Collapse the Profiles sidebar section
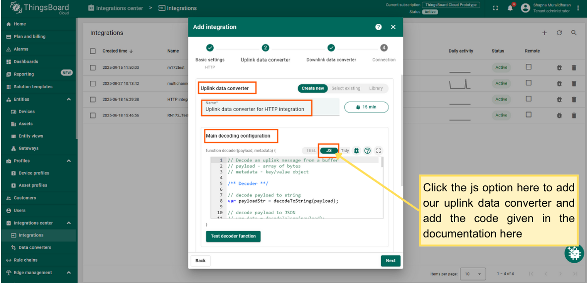This screenshot has width=587, height=283. pyautogui.click(x=68, y=161)
